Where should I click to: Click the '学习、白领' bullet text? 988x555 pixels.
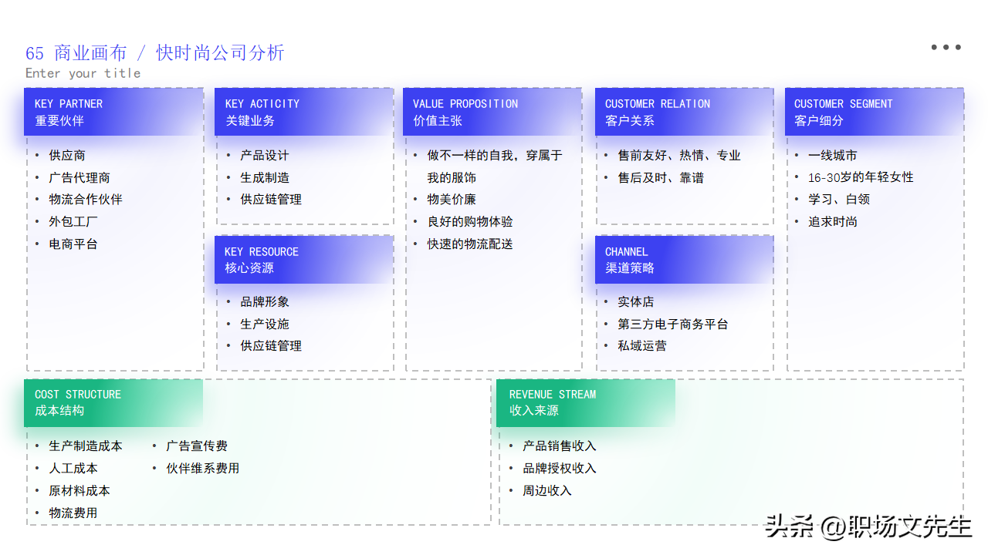point(839,200)
